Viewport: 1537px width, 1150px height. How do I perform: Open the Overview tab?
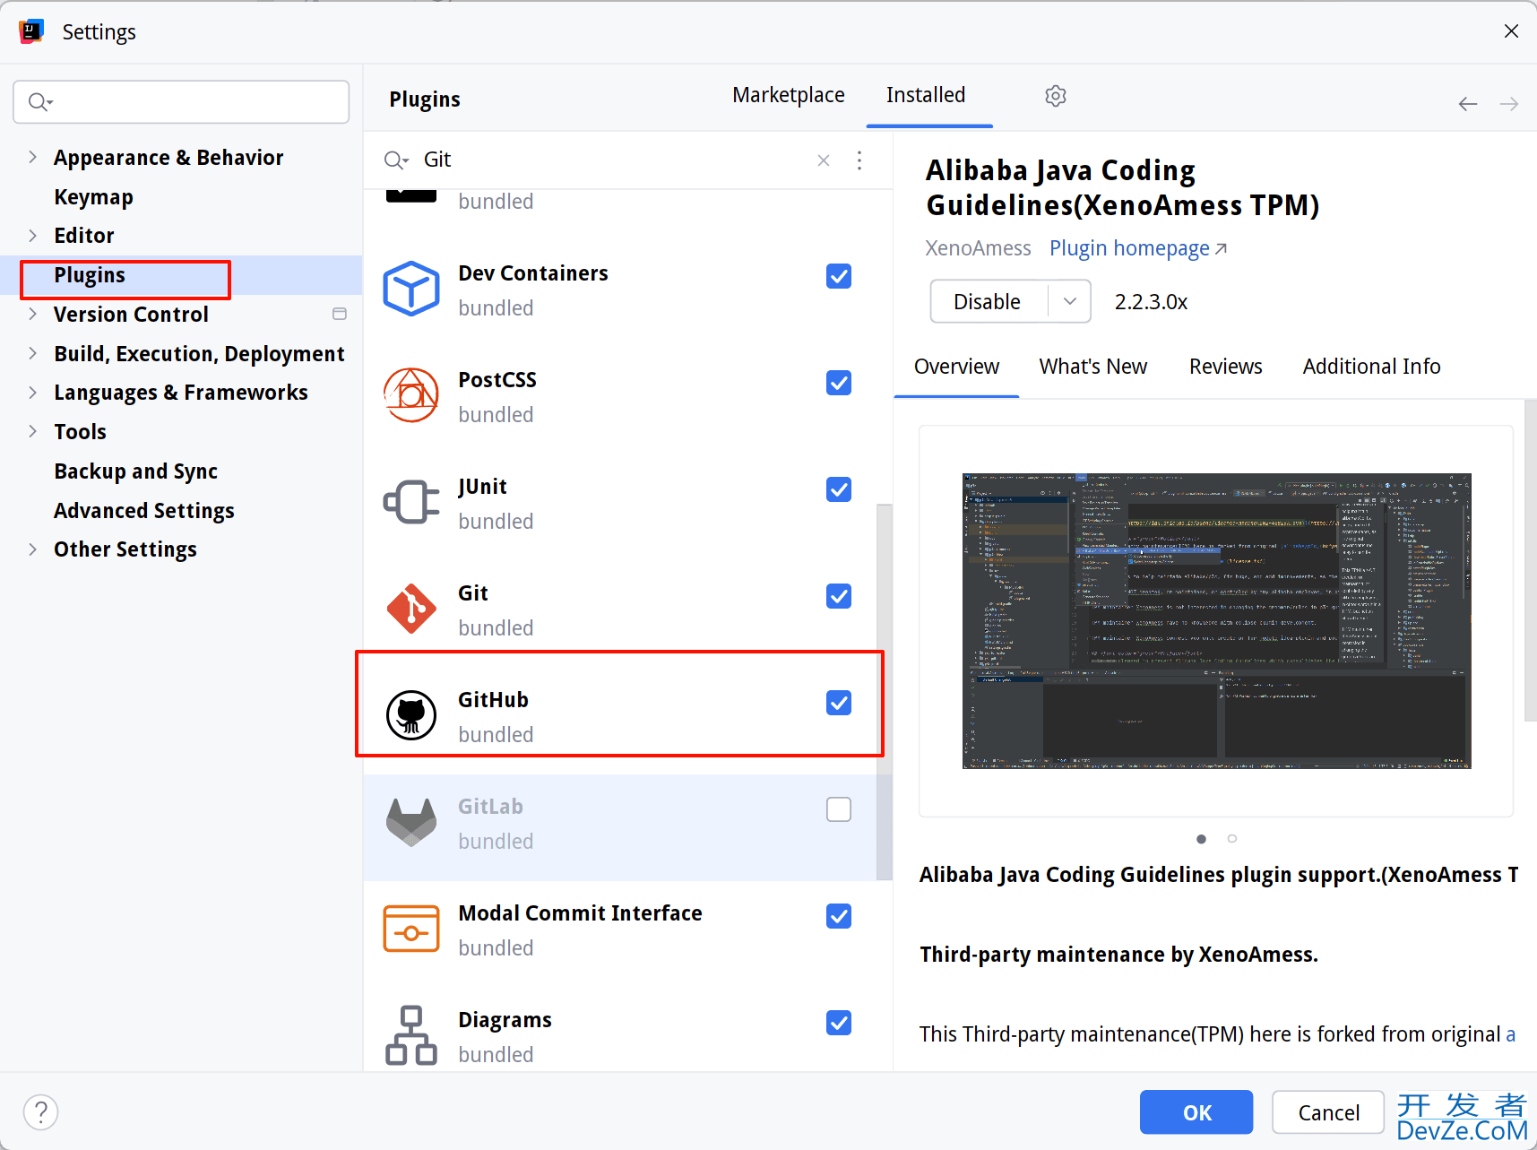(x=956, y=367)
